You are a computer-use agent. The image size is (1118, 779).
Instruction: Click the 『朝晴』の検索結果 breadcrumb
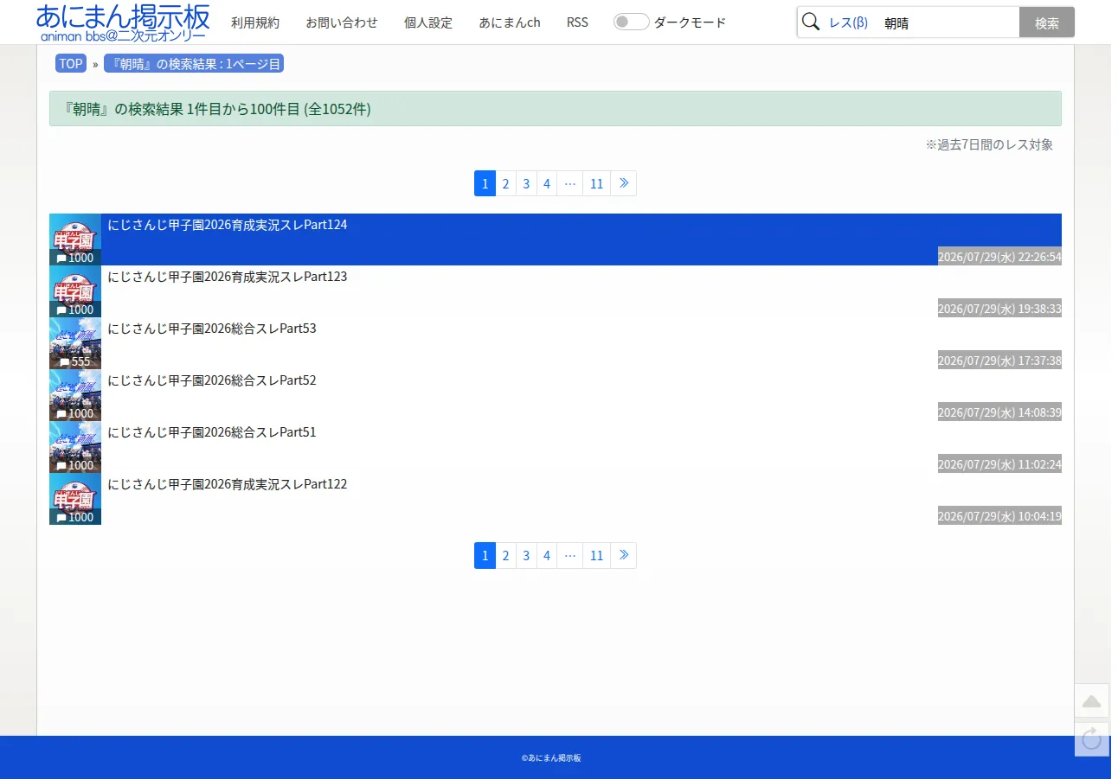coord(194,63)
